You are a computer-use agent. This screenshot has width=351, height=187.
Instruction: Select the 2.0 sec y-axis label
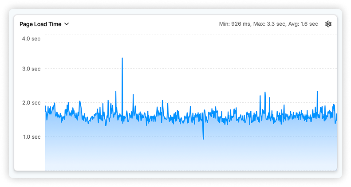click(31, 103)
